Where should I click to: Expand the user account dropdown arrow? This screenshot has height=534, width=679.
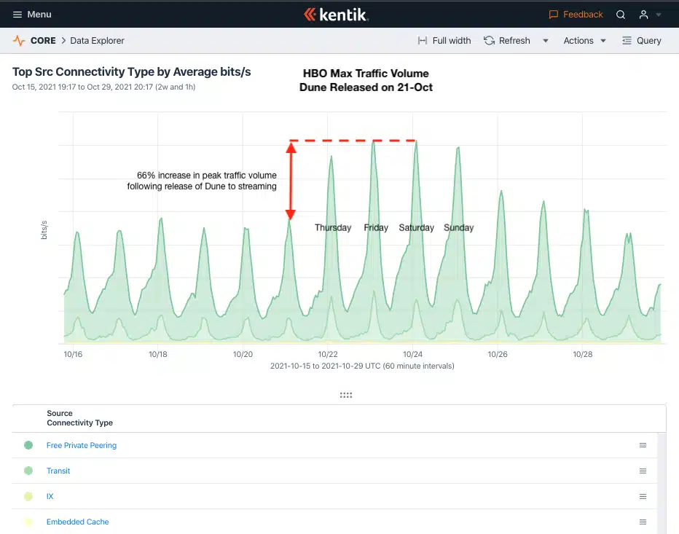coord(659,15)
